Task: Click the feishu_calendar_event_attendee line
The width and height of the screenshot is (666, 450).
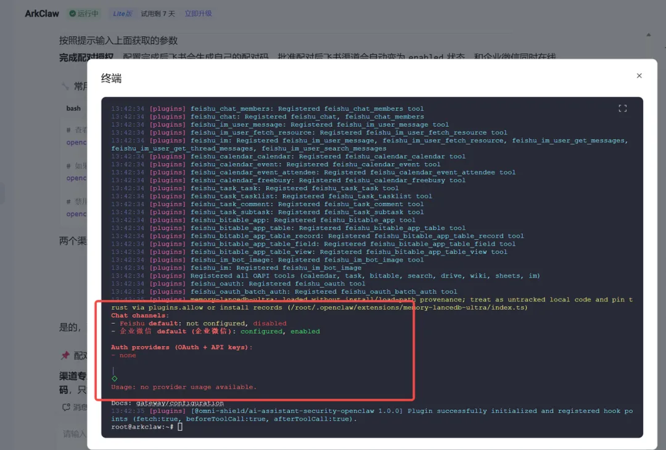Action: (x=313, y=172)
